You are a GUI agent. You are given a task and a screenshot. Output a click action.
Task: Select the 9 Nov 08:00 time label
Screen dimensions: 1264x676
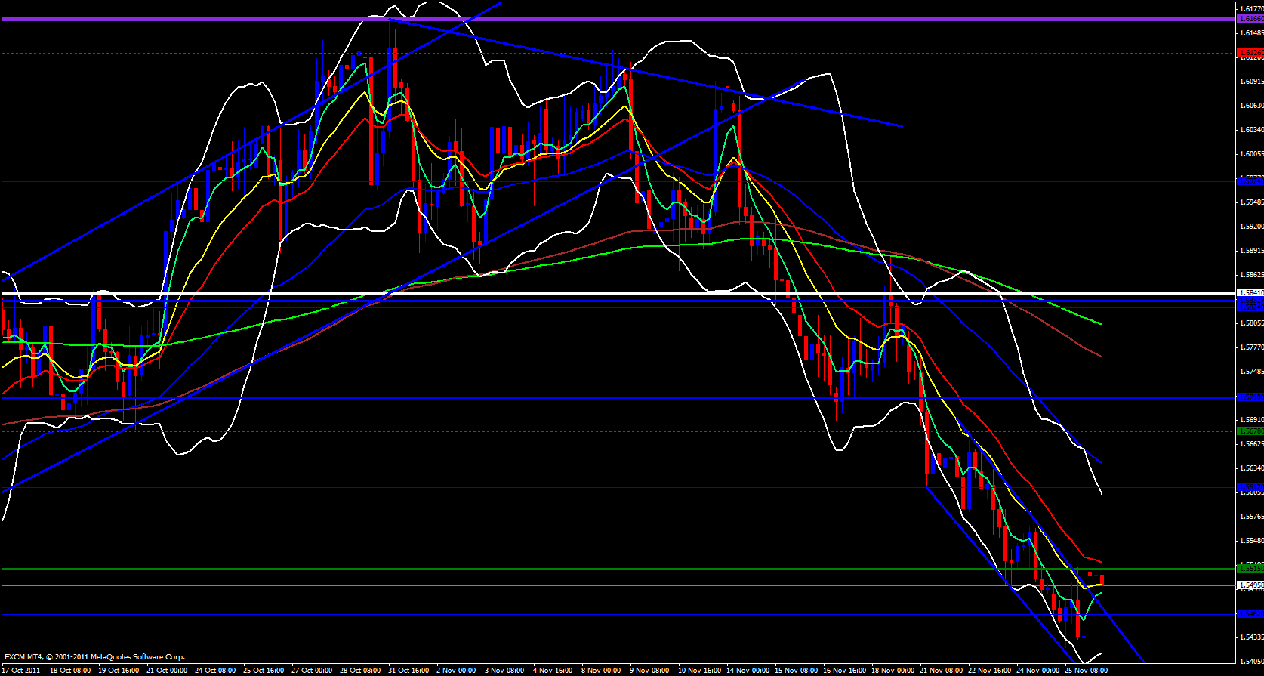coord(649,670)
